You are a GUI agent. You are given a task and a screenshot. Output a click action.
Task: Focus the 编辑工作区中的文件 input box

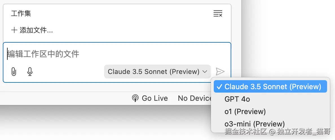tap(113, 54)
